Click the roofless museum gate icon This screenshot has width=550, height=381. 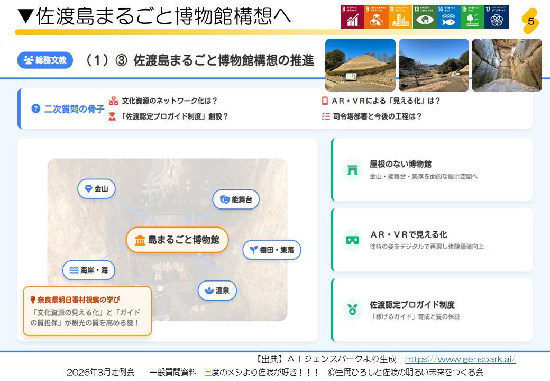(x=352, y=170)
